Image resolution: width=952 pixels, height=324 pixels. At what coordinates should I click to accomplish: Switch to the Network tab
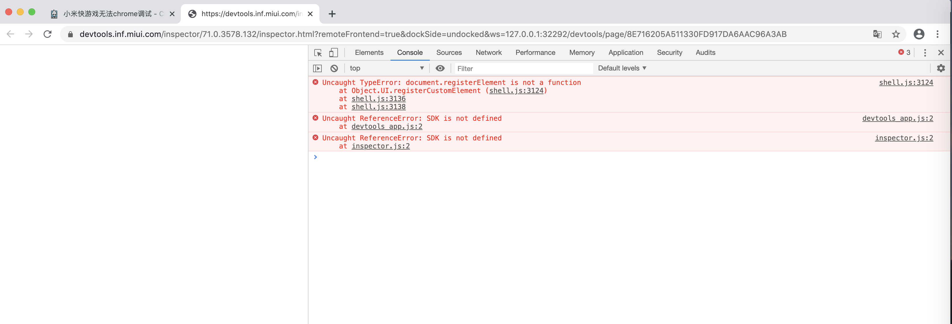[x=488, y=53]
